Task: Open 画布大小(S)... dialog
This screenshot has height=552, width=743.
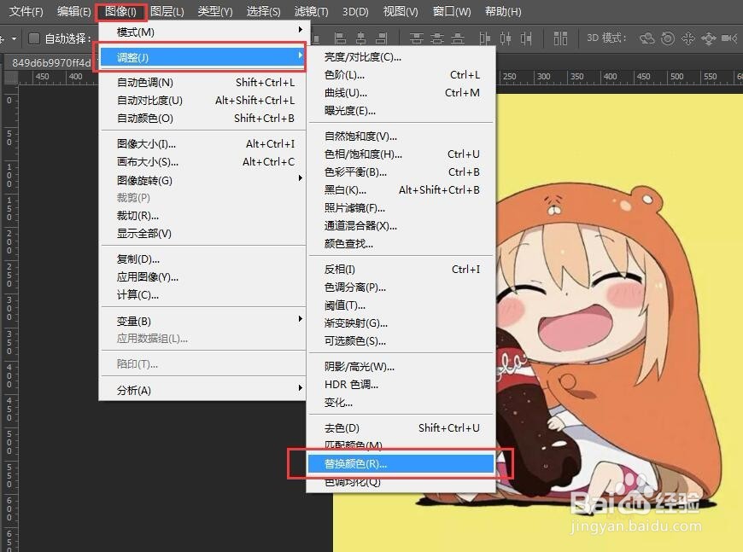Action: pyautogui.click(x=202, y=162)
